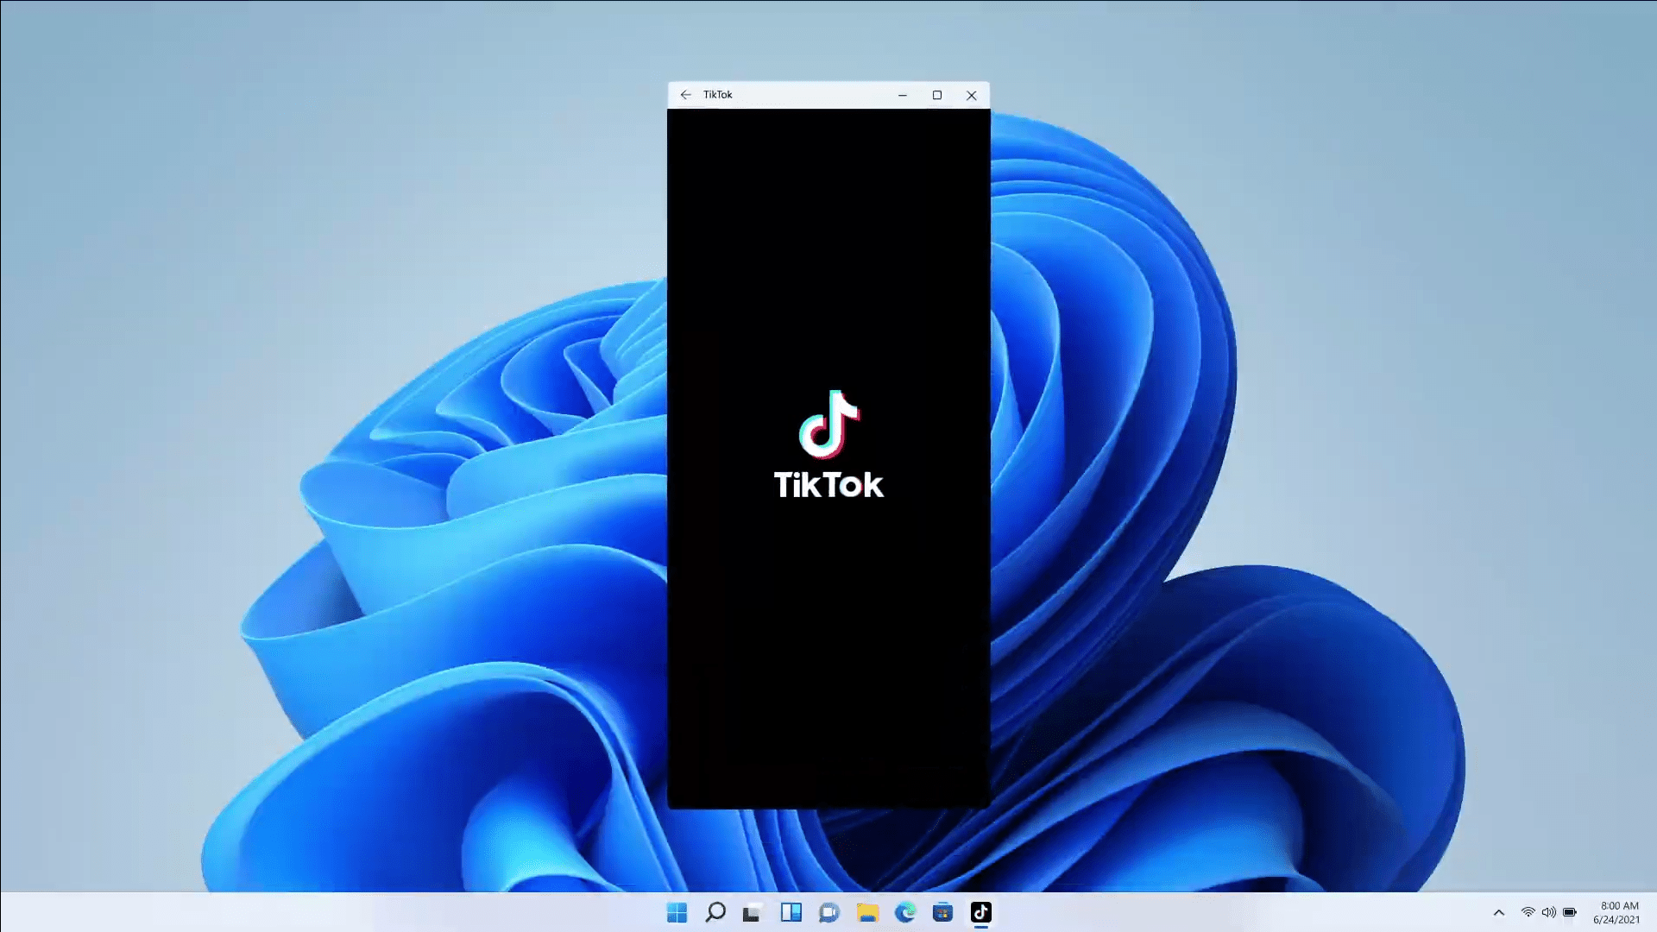Open Task View from the taskbar

(x=791, y=912)
